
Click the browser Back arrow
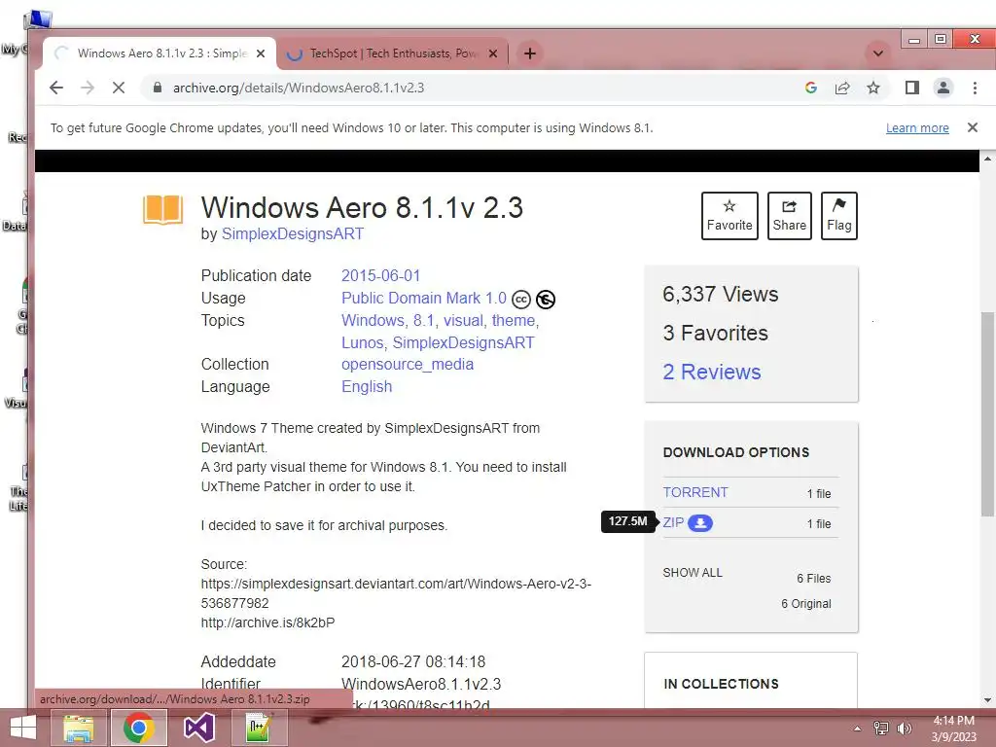(x=56, y=88)
